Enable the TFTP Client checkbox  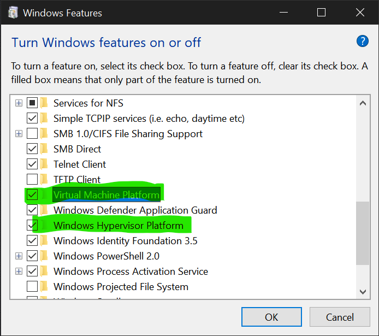(x=32, y=179)
